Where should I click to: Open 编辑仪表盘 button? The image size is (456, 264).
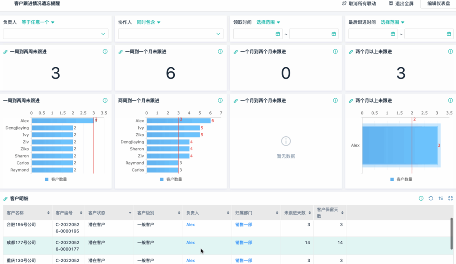pyautogui.click(x=438, y=4)
